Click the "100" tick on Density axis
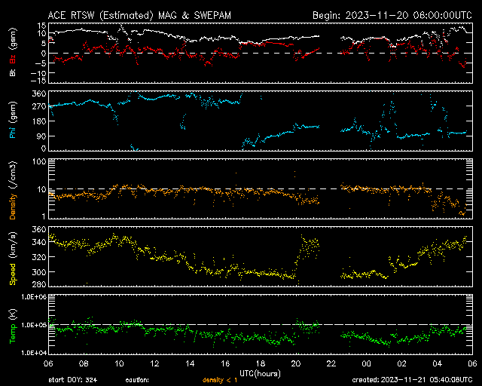Screen dimensions: 482x386 click(x=39, y=161)
